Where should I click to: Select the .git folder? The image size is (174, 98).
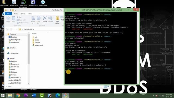[x=35, y=37]
